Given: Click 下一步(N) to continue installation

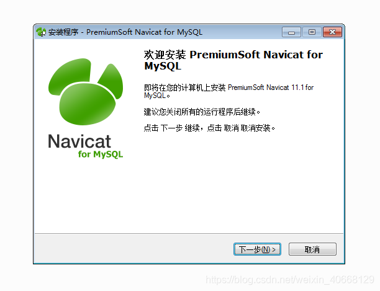Looking at the screenshot, I should point(257,249).
